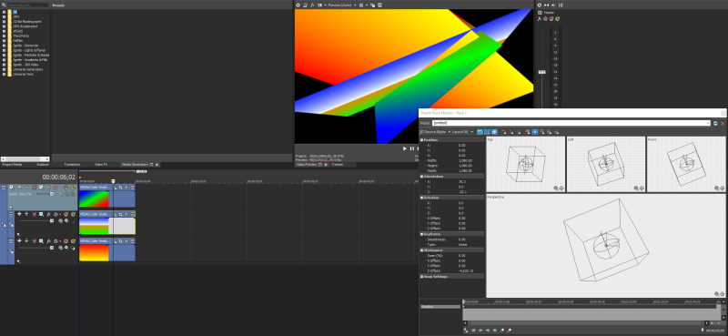Switch to the Transitions tab

(x=72, y=165)
